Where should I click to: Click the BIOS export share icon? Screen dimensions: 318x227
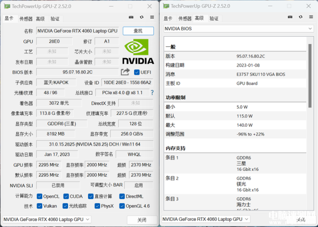point(125,72)
